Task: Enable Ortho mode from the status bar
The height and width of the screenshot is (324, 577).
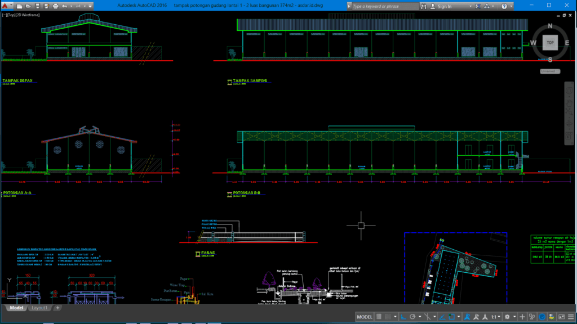Action: 403,317
